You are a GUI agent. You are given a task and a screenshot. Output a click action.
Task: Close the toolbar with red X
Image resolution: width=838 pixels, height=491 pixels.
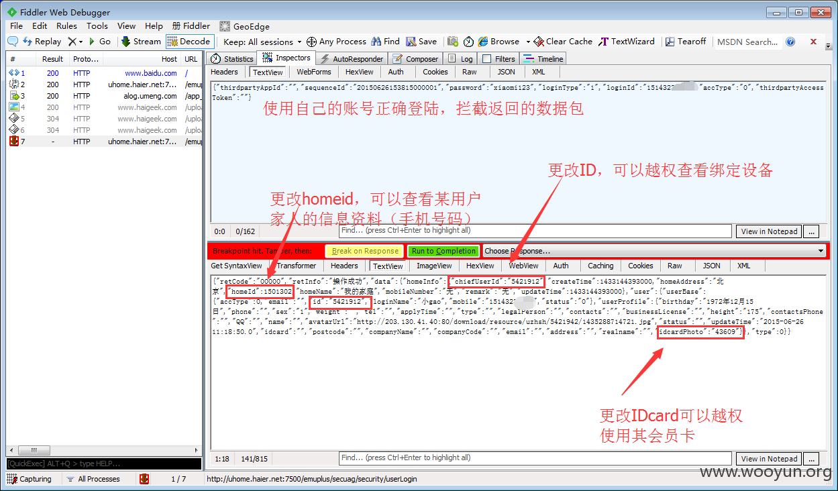click(813, 42)
